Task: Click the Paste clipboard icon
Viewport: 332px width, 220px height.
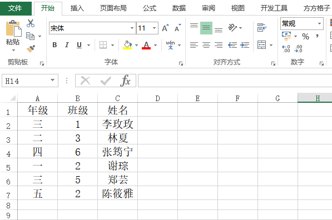Action: 13,28
